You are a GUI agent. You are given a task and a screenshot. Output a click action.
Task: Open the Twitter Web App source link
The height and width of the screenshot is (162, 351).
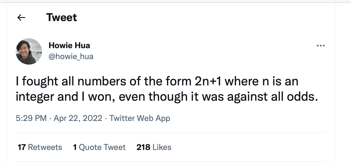tap(140, 118)
